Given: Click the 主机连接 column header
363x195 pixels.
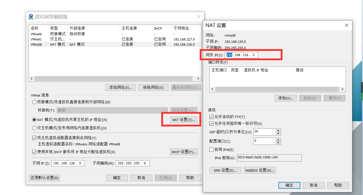Looking at the screenshot, I should click(x=136, y=28).
